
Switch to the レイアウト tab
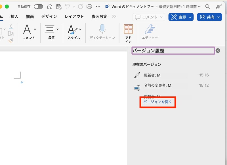click(x=74, y=17)
